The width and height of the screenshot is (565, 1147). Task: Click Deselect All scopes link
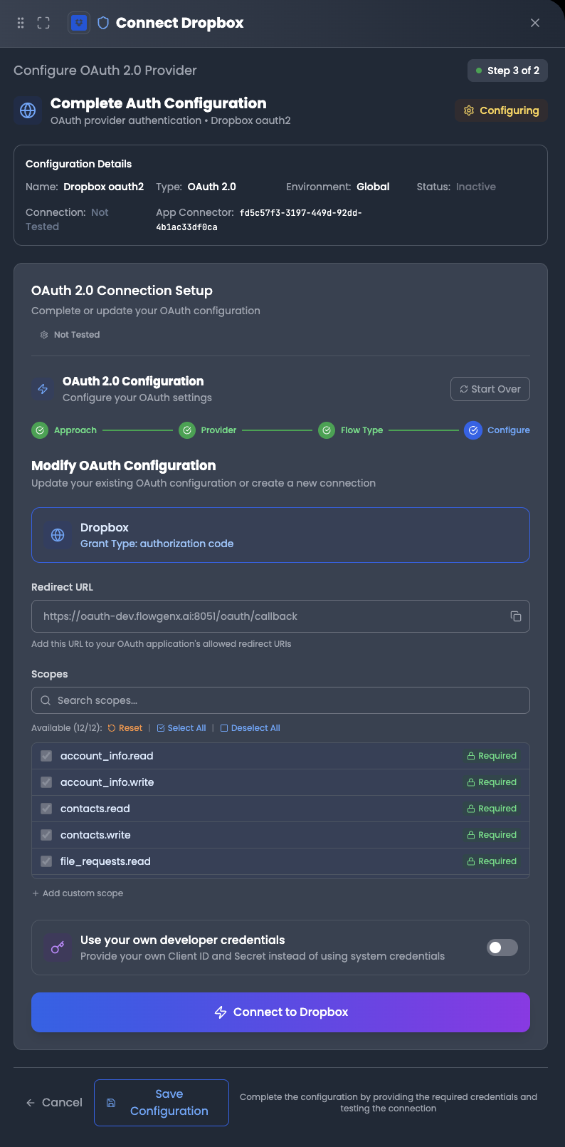(x=250, y=728)
